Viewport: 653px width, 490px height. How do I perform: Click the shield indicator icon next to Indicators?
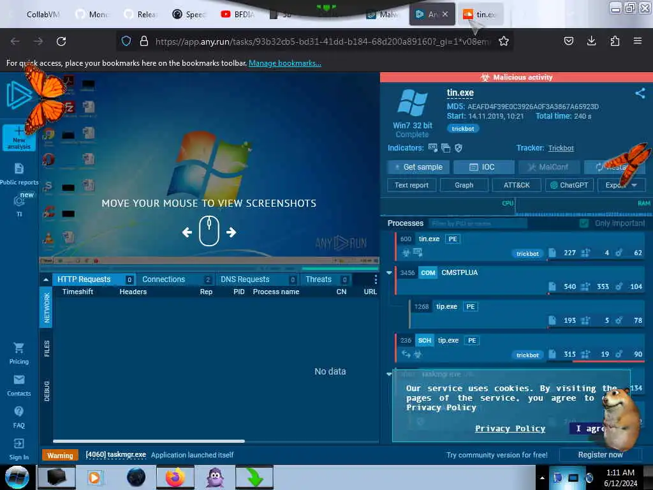click(459, 147)
